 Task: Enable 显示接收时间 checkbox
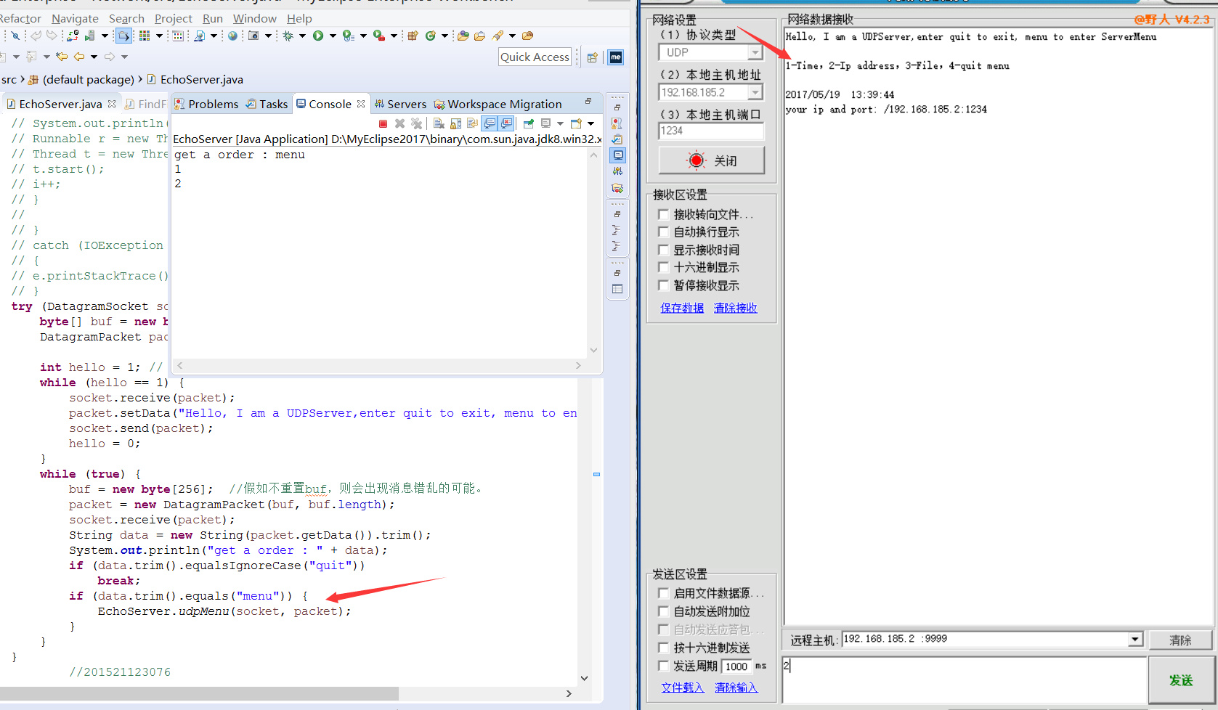pos(663,250)
